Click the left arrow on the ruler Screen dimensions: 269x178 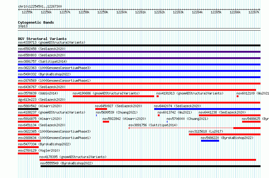tap(19, 10)
